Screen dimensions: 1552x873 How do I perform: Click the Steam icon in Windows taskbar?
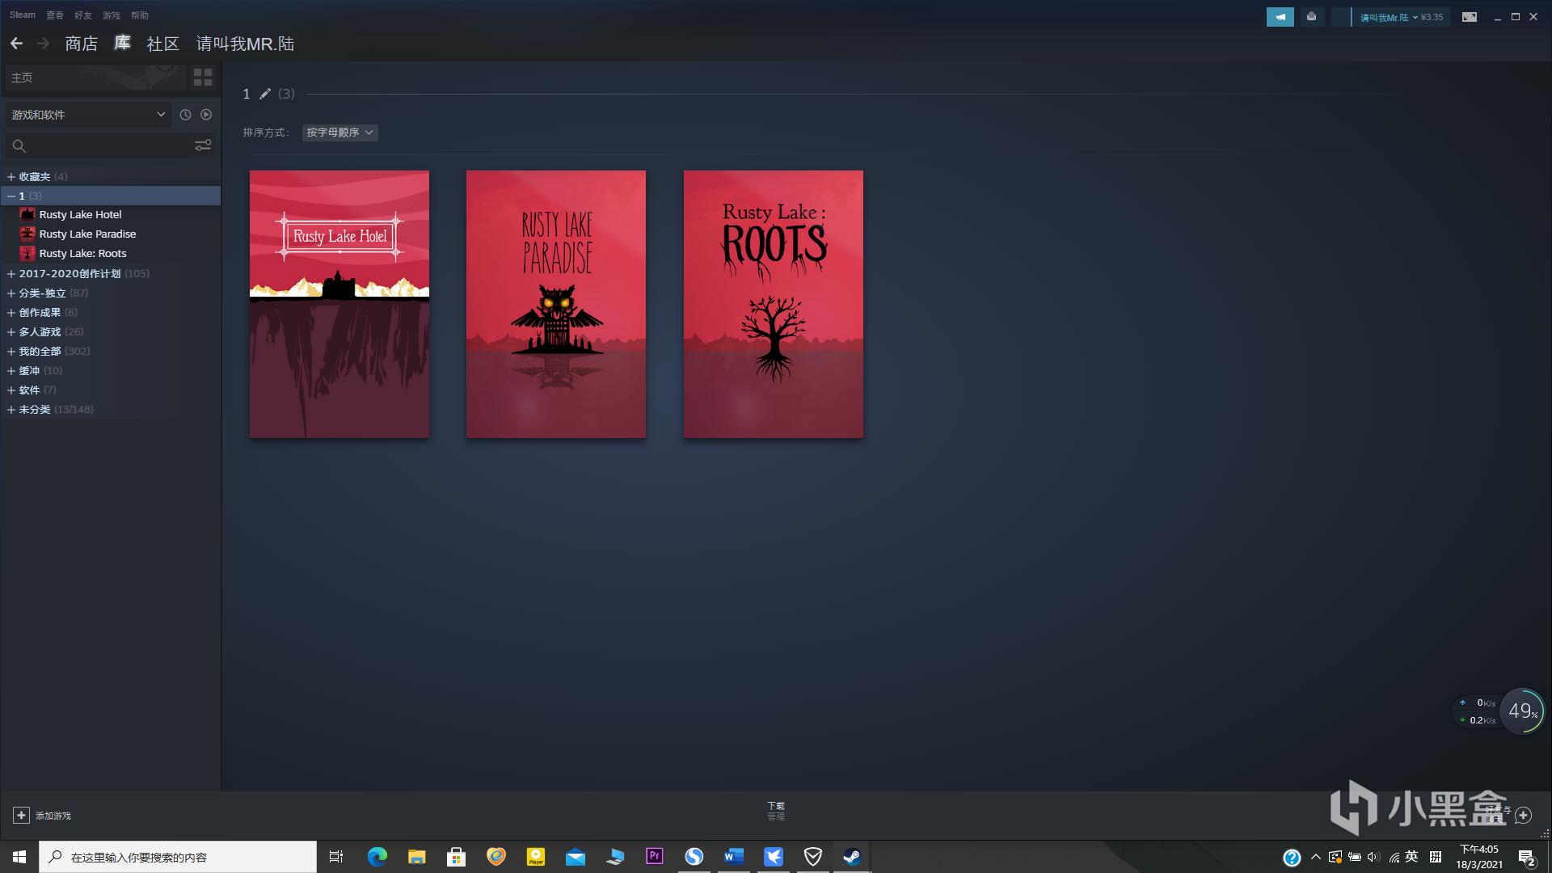click(x=851, y=857)
